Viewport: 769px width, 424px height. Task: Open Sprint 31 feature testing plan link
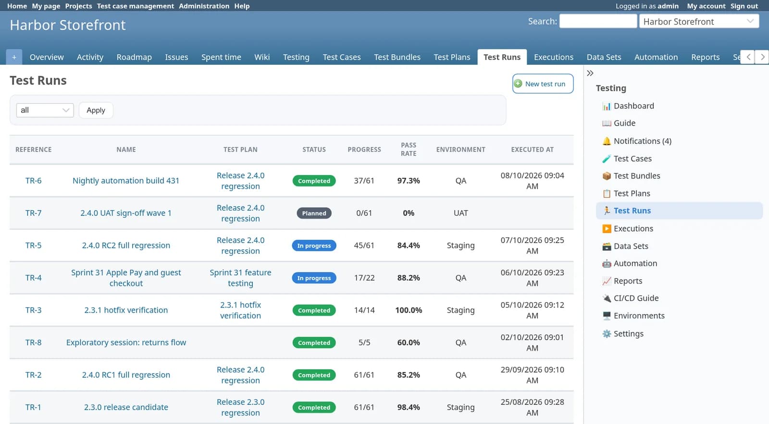(240, 278)
